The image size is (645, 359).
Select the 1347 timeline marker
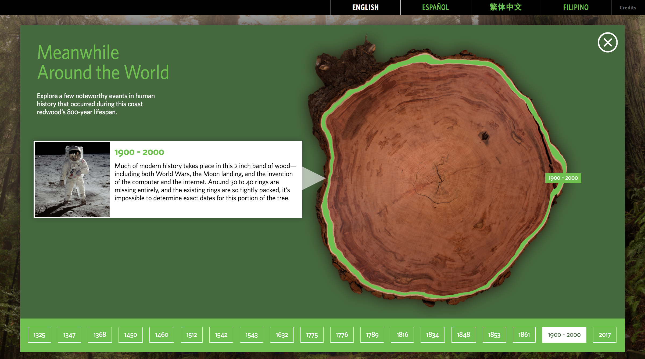pyautogui.click(x=69, y=335)
